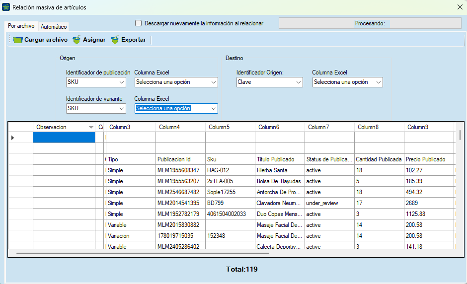
Task: Click the Procesando progress bar
Action: pos(370,23)
